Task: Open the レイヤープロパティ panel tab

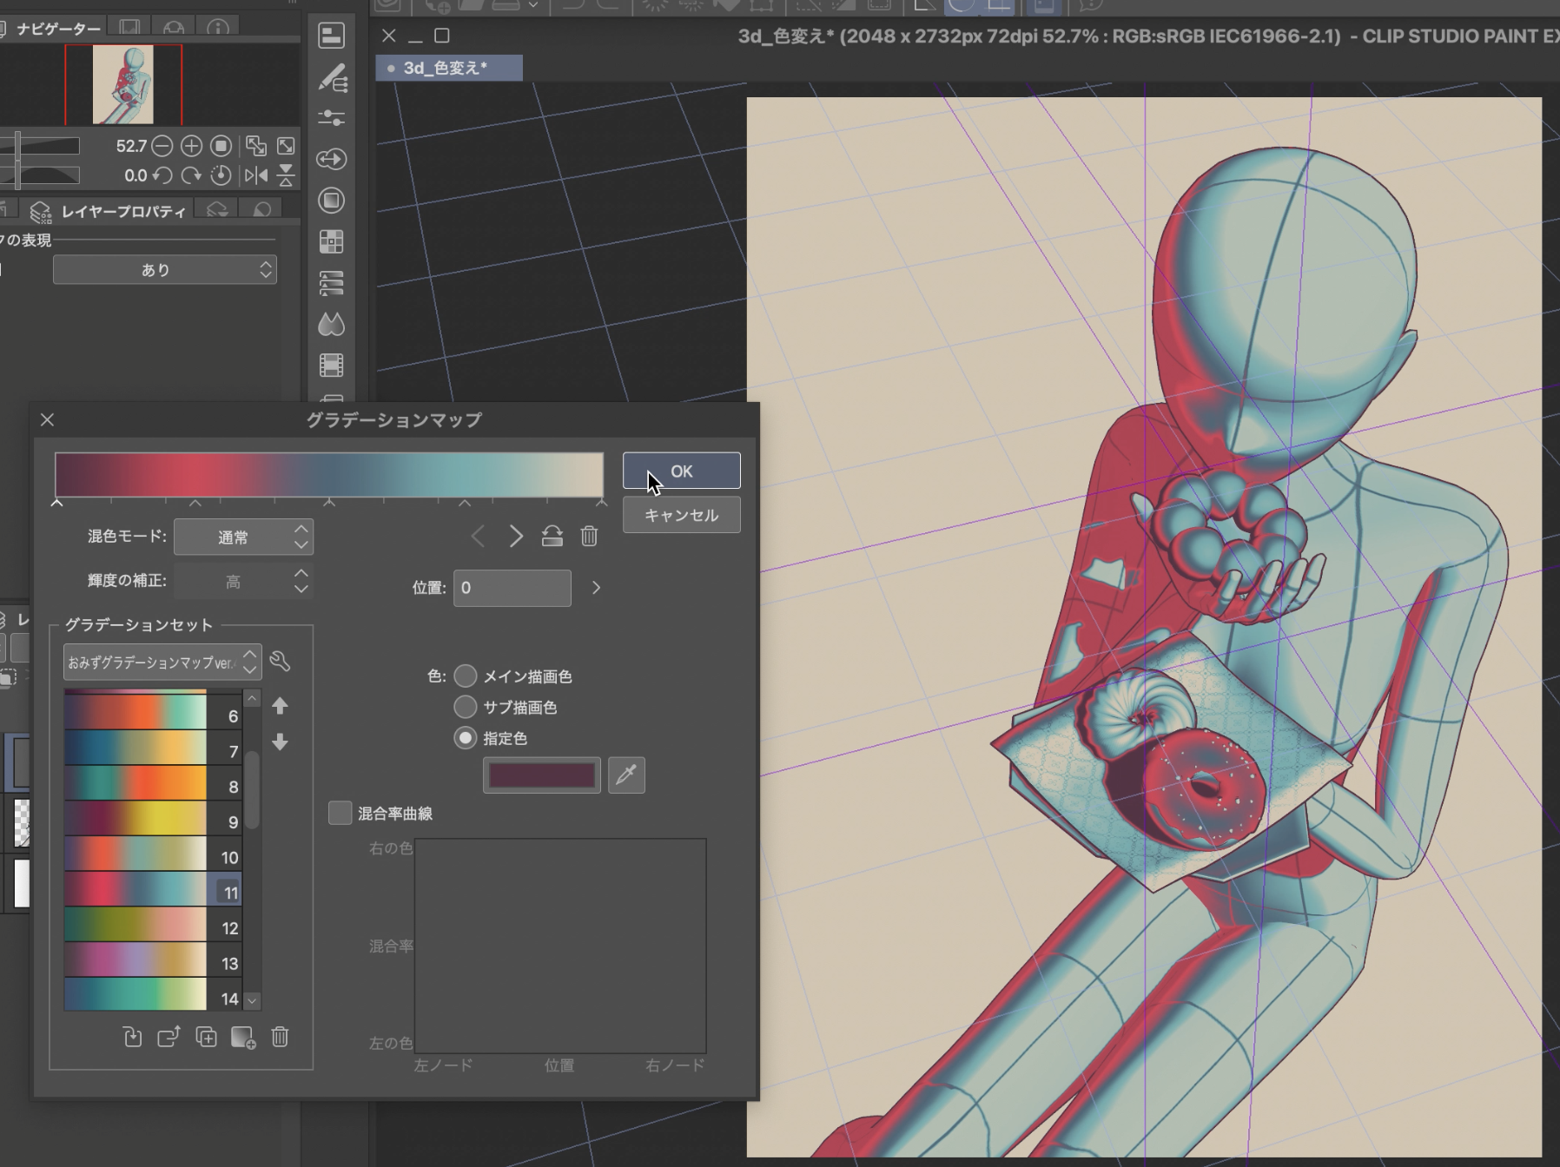Action: (122, 211)
